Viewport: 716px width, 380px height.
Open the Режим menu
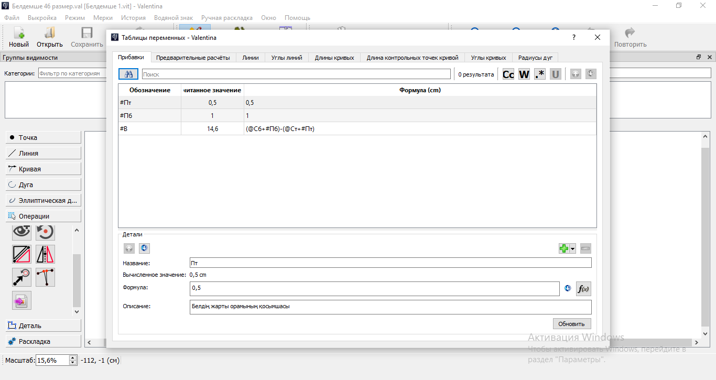[x=75, y=18]
